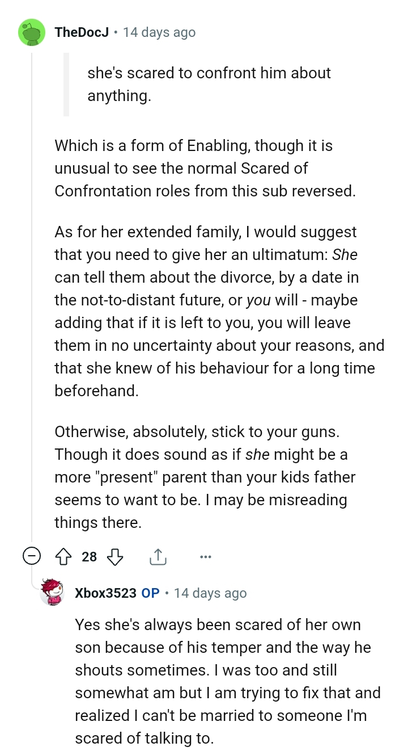Viewport: 408px width, 755px height.
Task: Click TheDocJ's green avatar
Action: click(32, 32)
